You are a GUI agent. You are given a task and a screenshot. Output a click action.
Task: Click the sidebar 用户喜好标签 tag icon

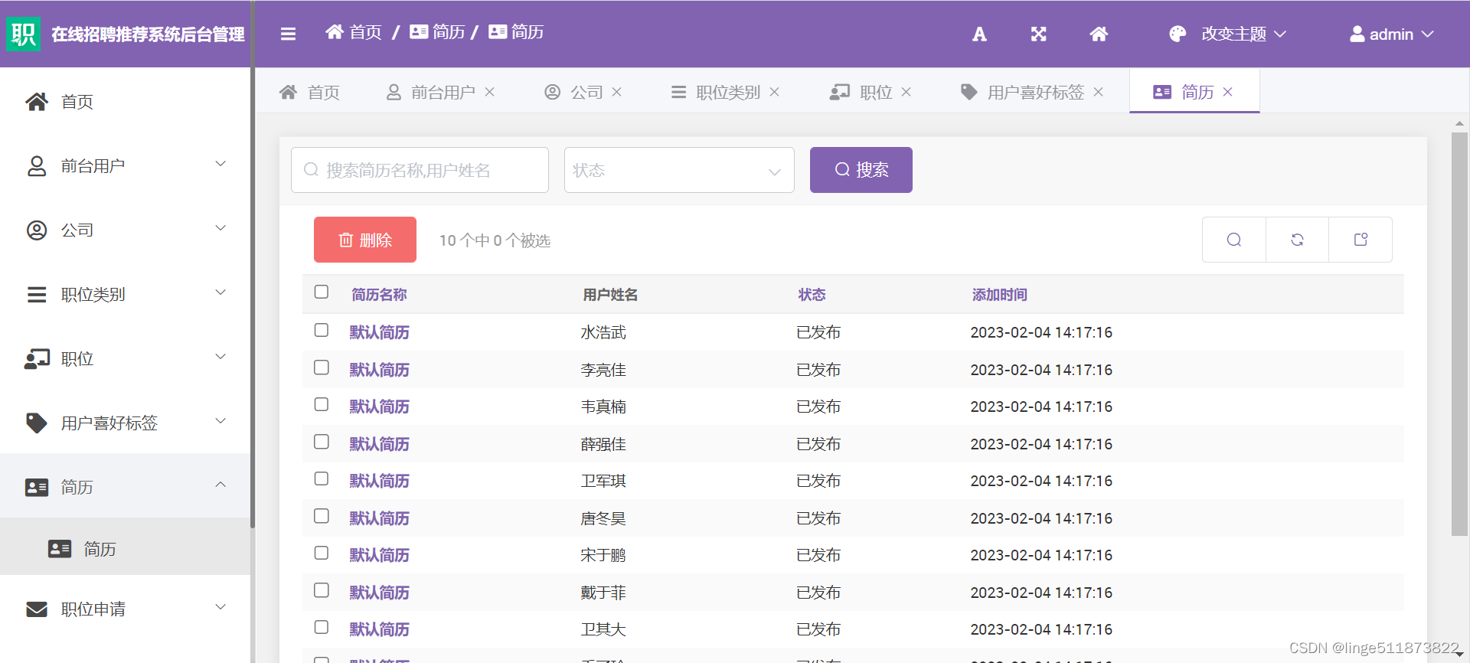tap(37, 423)
